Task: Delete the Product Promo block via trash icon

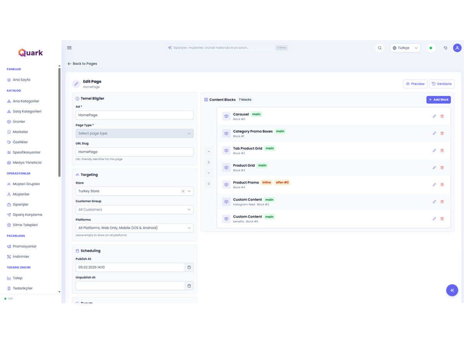Action: pyautogui.click(x=442, y=184)
